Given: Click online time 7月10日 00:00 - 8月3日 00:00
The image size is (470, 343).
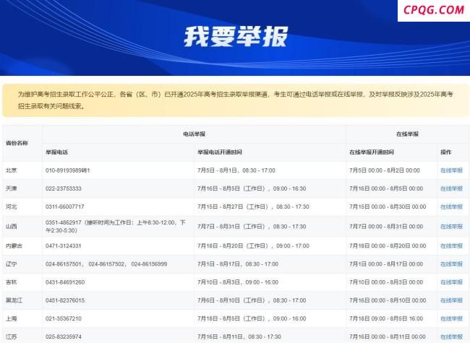Looking at the screenshot, I should pyautogui.click(x=386, y=282).
